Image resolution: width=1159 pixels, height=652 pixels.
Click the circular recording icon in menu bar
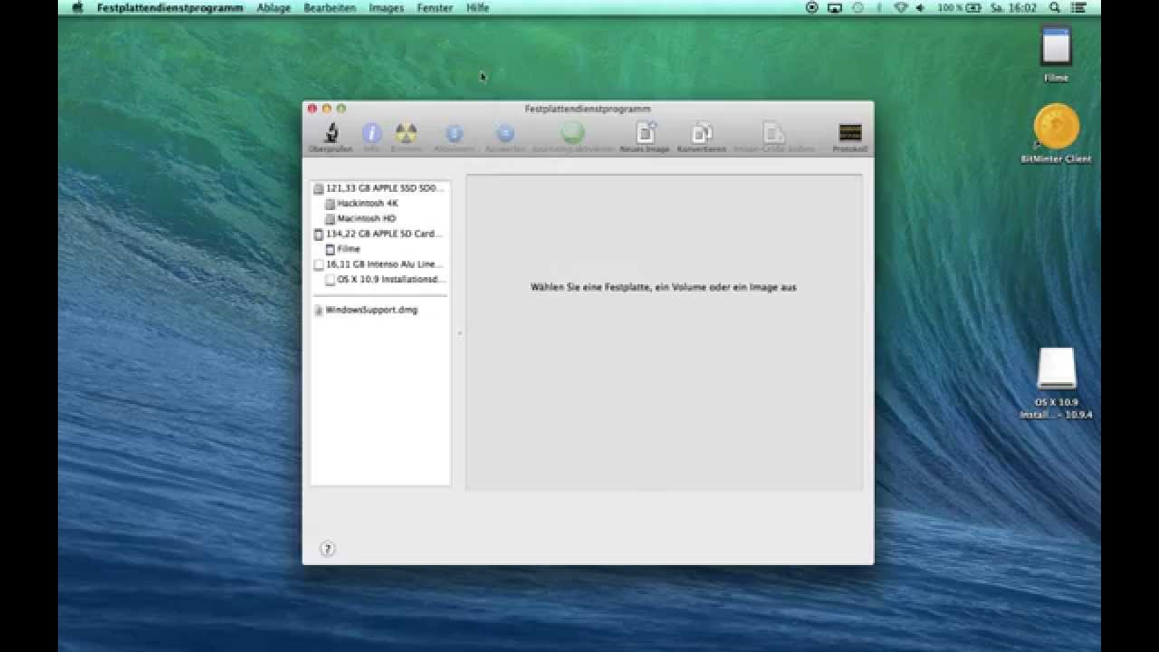pyautogui.click(x=811, y=7)
